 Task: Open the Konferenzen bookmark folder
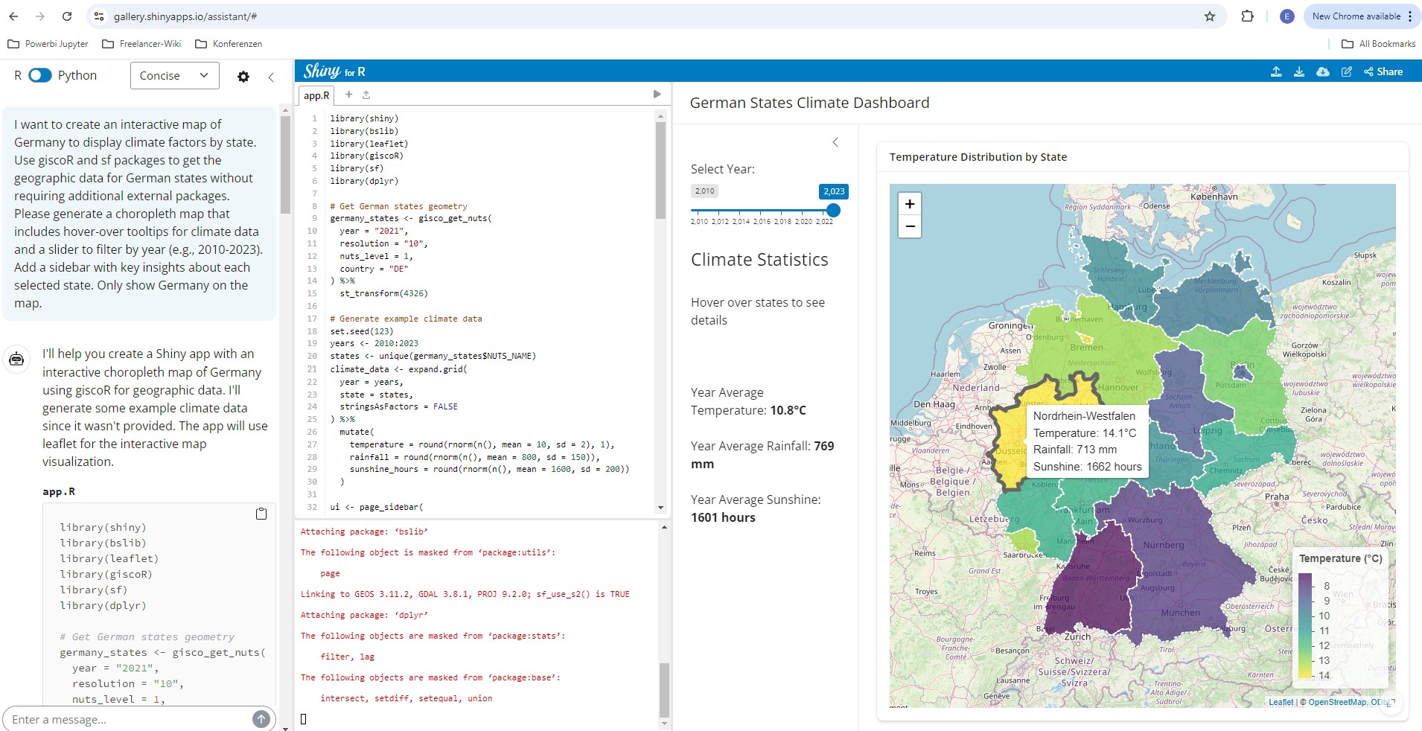tap(229, 44)
